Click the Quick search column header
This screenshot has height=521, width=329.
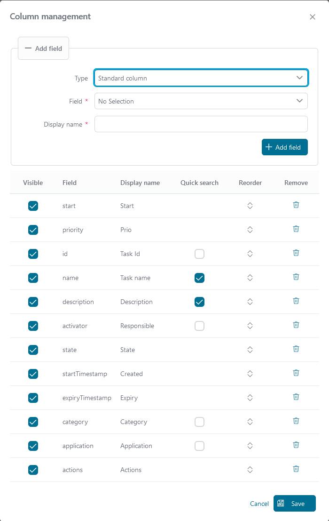[199, 183]
